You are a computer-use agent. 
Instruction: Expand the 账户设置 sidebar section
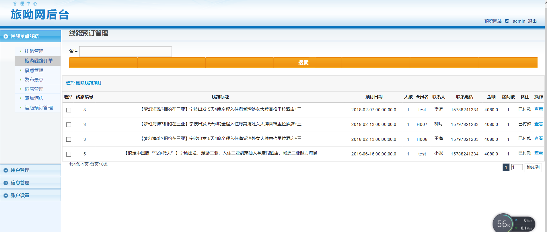pyautogui.click(x=20, y=196)
